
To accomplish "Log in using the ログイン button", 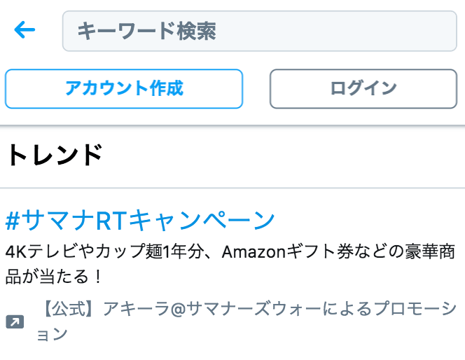I will [363, 88].
